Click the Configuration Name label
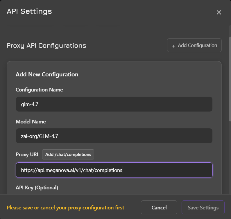The width and height of the screenshot is (231, 219). point(39,90)
